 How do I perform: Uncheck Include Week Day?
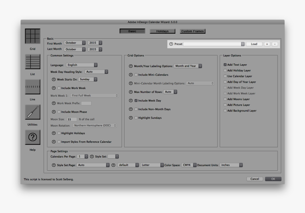click(x=136, y=100)
